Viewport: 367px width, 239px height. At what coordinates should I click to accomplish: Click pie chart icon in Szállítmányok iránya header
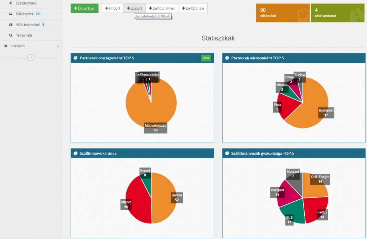[x=76, y=153]
